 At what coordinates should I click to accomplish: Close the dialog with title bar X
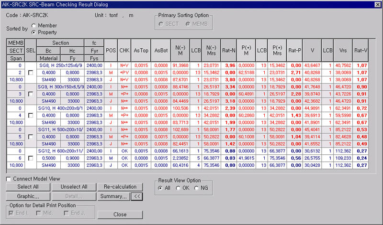[377, 4]
